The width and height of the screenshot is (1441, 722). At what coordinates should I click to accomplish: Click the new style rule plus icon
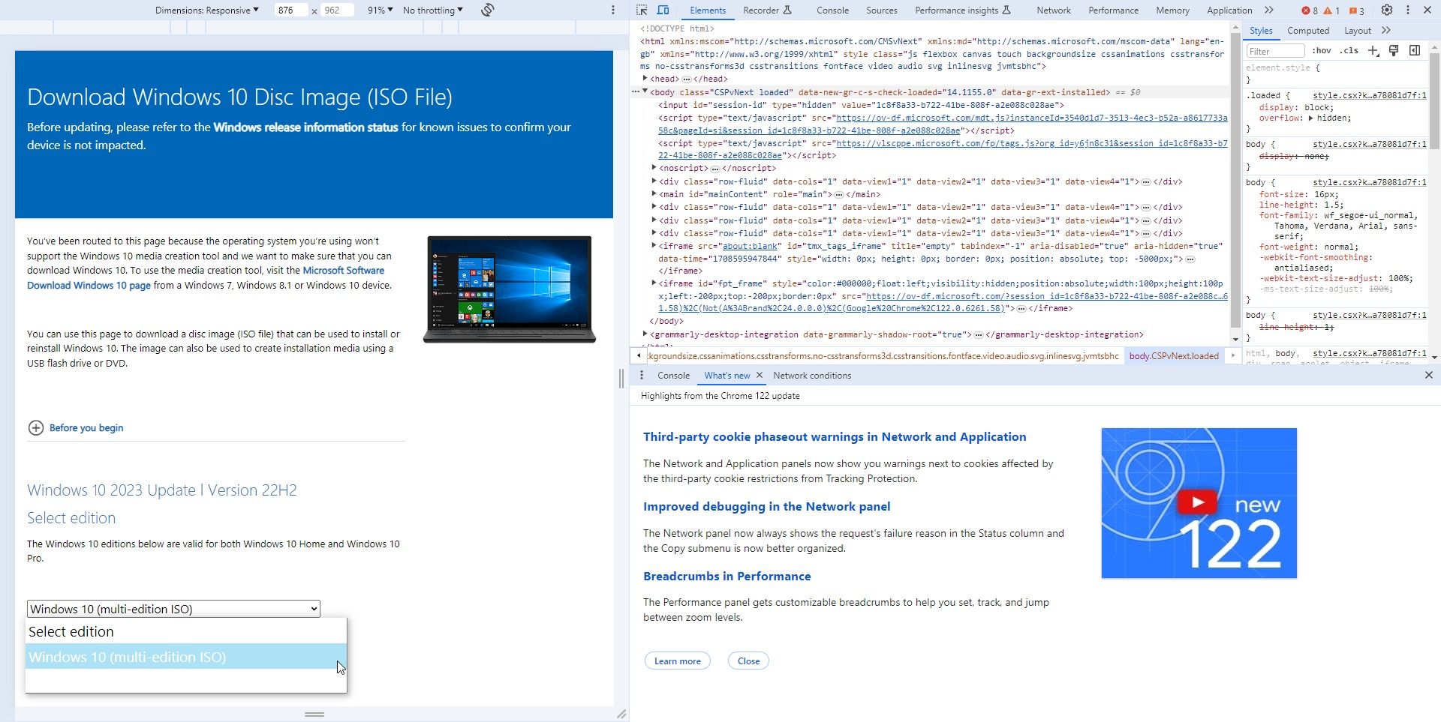1373,50
